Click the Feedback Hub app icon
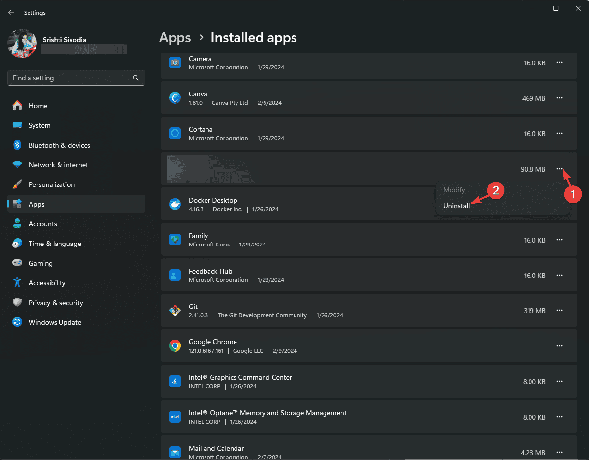This screenshot has width=589, height=460. [175, 275]
